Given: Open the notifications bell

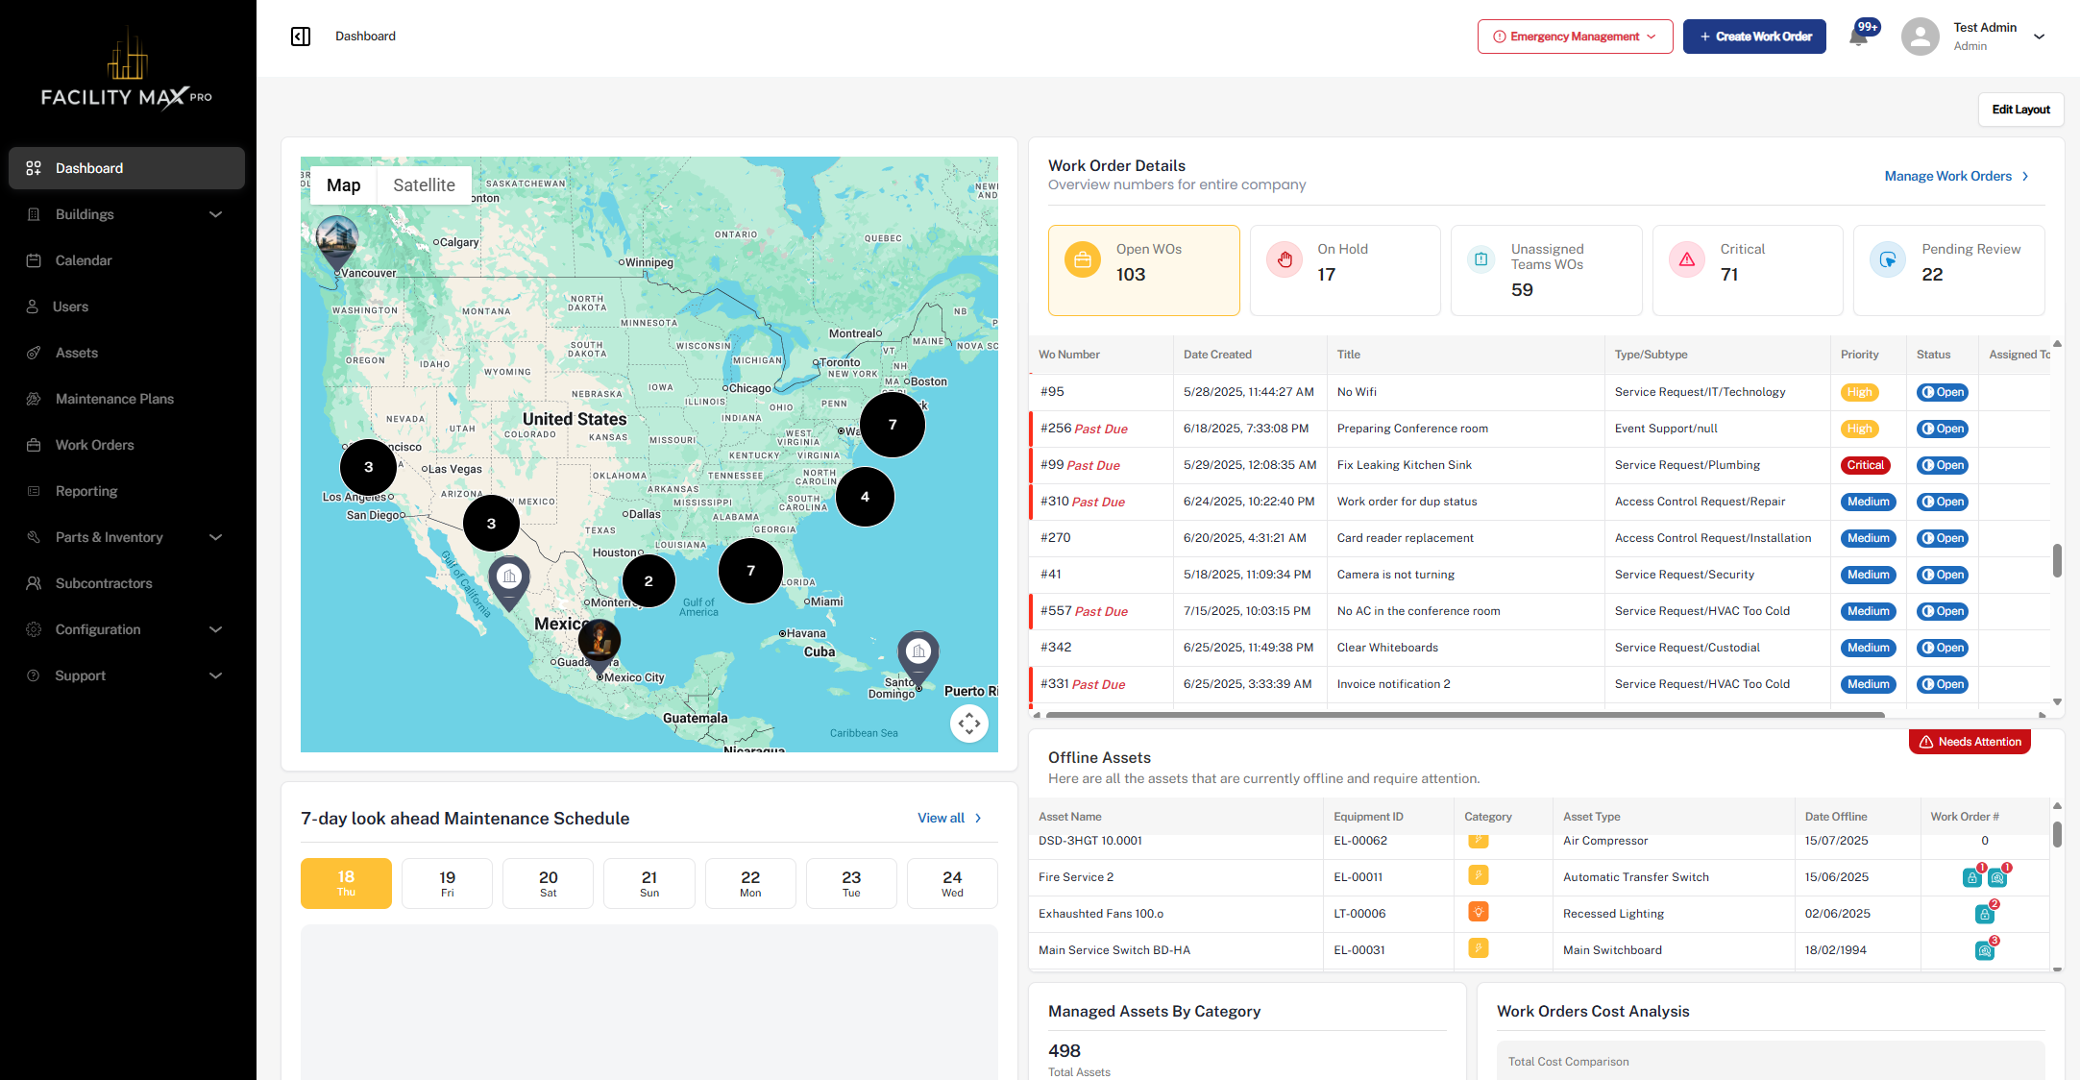Looking at the screenshot, I should click(1858, 37).
